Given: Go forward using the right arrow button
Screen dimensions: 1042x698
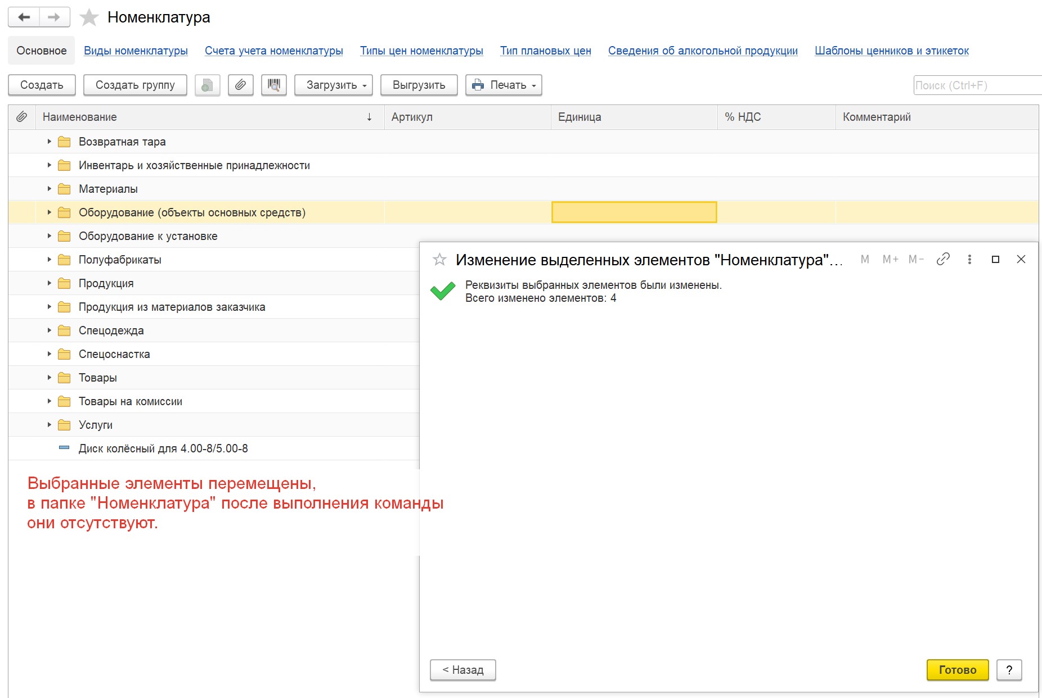Looking at the screenshot, I should [x=55, y=17].
